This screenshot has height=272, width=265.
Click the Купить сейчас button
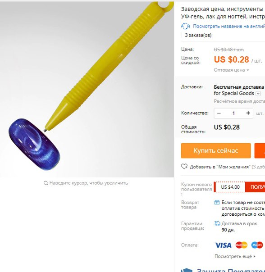216,150
